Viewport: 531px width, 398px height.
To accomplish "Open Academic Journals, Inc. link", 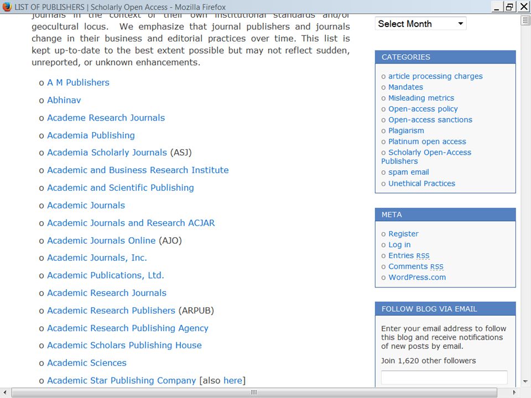I will (x=97, y=258).
